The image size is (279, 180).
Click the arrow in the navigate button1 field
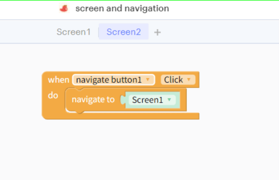click(148, 80)
